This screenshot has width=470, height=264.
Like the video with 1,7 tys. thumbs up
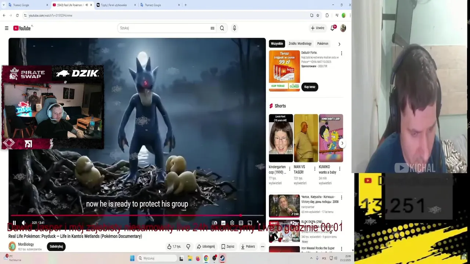pos(174,246)
